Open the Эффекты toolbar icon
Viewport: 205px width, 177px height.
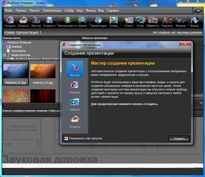pyautogui.click(x=153, y=22)
